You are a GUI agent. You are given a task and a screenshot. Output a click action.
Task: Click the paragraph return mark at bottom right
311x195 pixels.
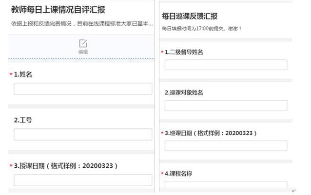293,191
